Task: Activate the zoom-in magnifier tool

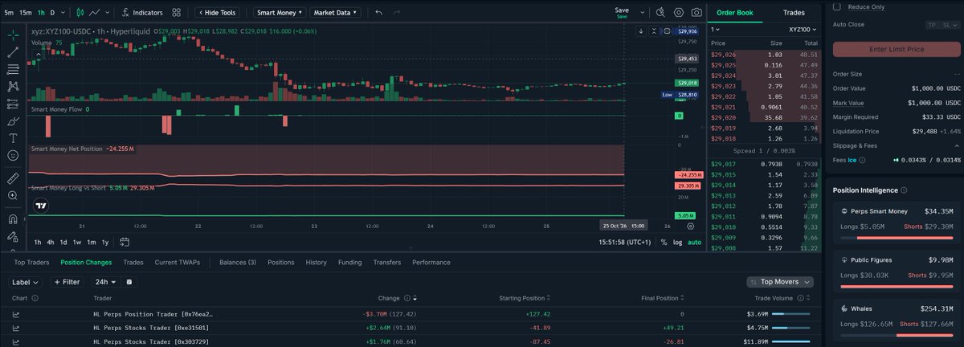Action: coord(13,196)
